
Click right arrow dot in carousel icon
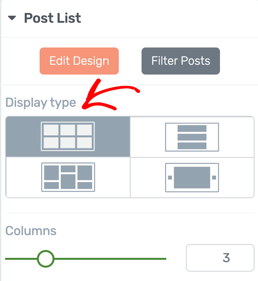(x=214, y=177)
